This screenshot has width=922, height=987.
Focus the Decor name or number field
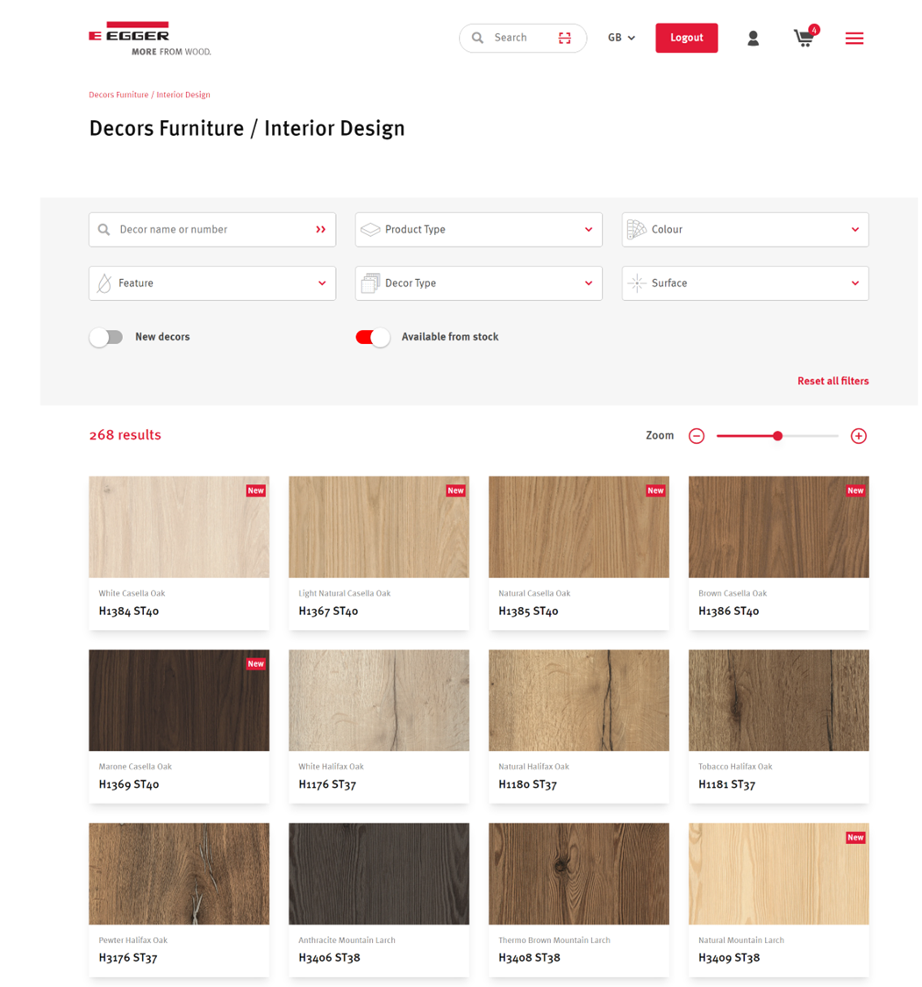pos(212,230)
